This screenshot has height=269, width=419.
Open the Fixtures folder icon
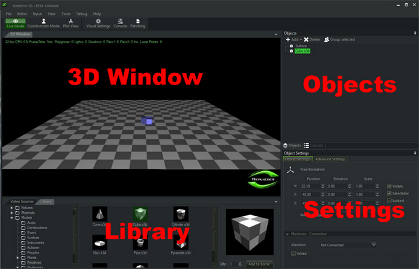pos(17,208)
